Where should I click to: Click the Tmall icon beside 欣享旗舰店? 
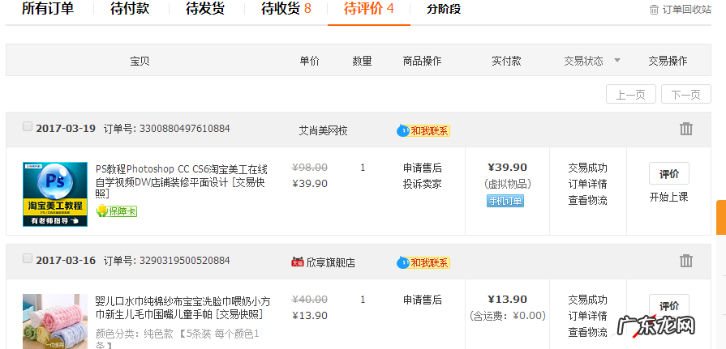(298, 262)
